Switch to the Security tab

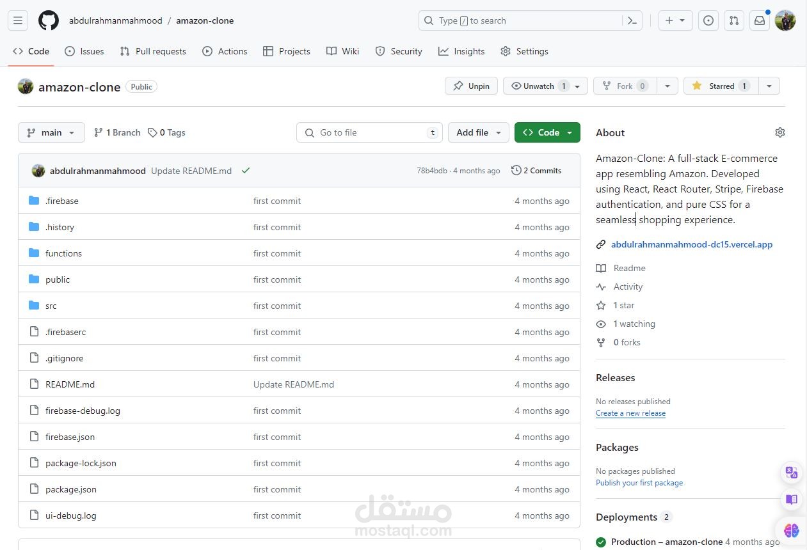point(399,51)
